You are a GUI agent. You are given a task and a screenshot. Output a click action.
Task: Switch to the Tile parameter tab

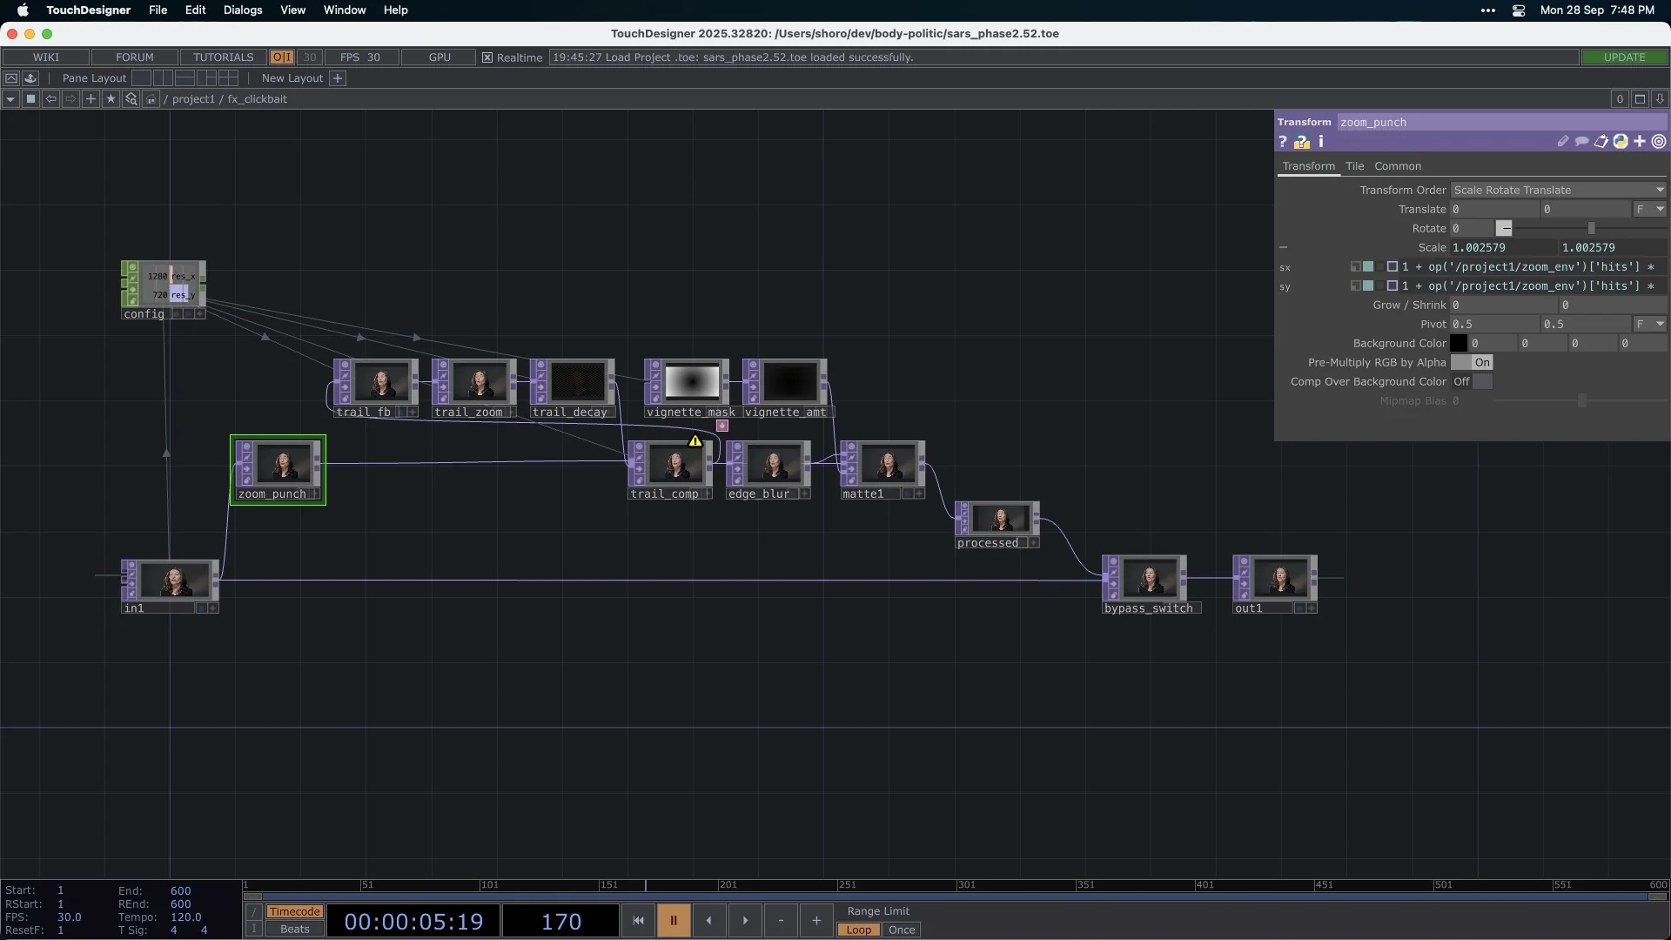click(x=1354, y=166)
